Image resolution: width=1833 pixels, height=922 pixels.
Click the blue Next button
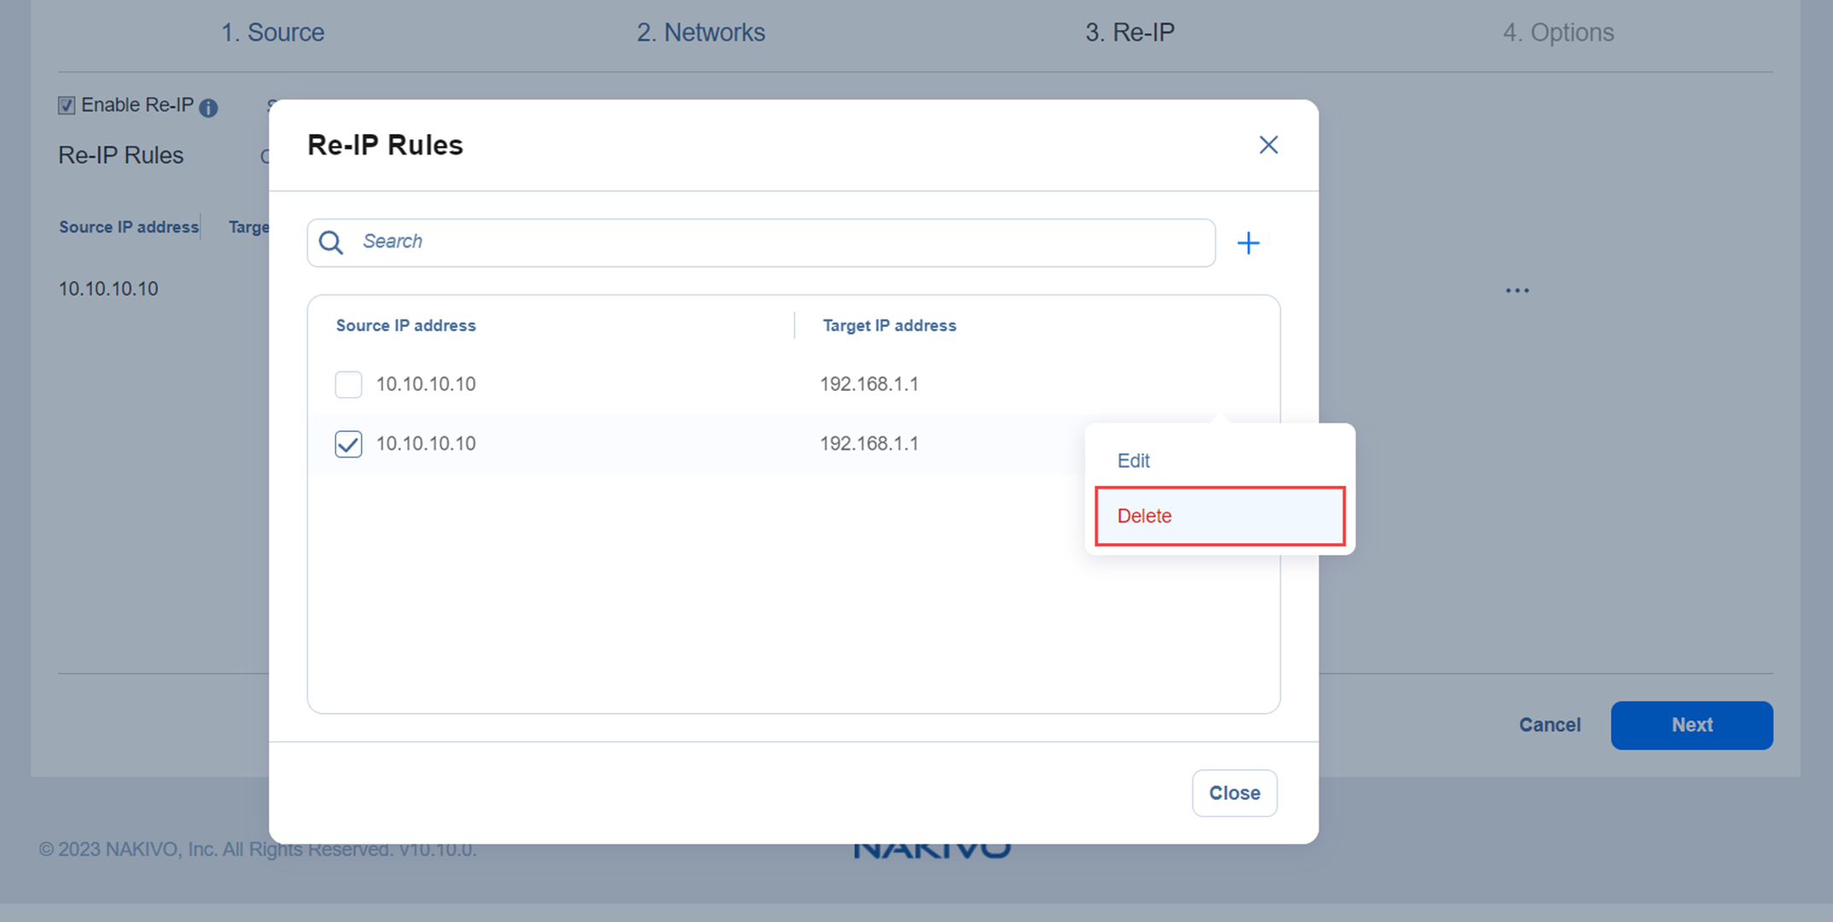[x=1691, y=725]
